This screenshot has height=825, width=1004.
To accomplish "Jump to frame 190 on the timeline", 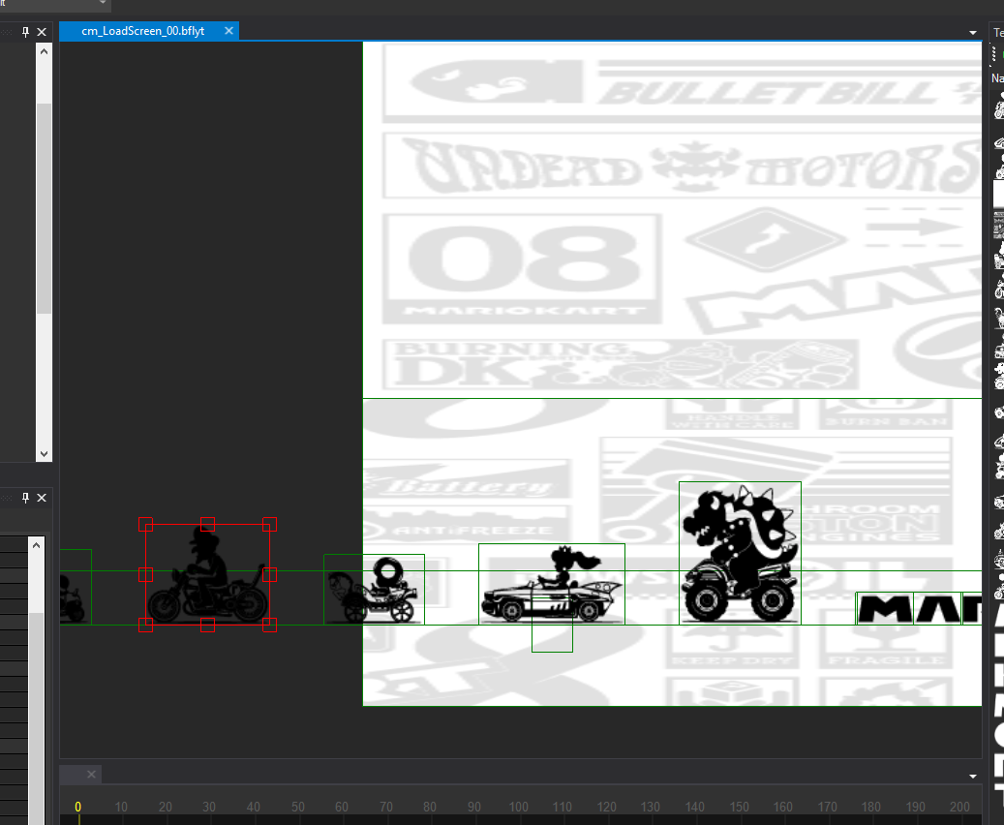I will [x=916, y=807].
